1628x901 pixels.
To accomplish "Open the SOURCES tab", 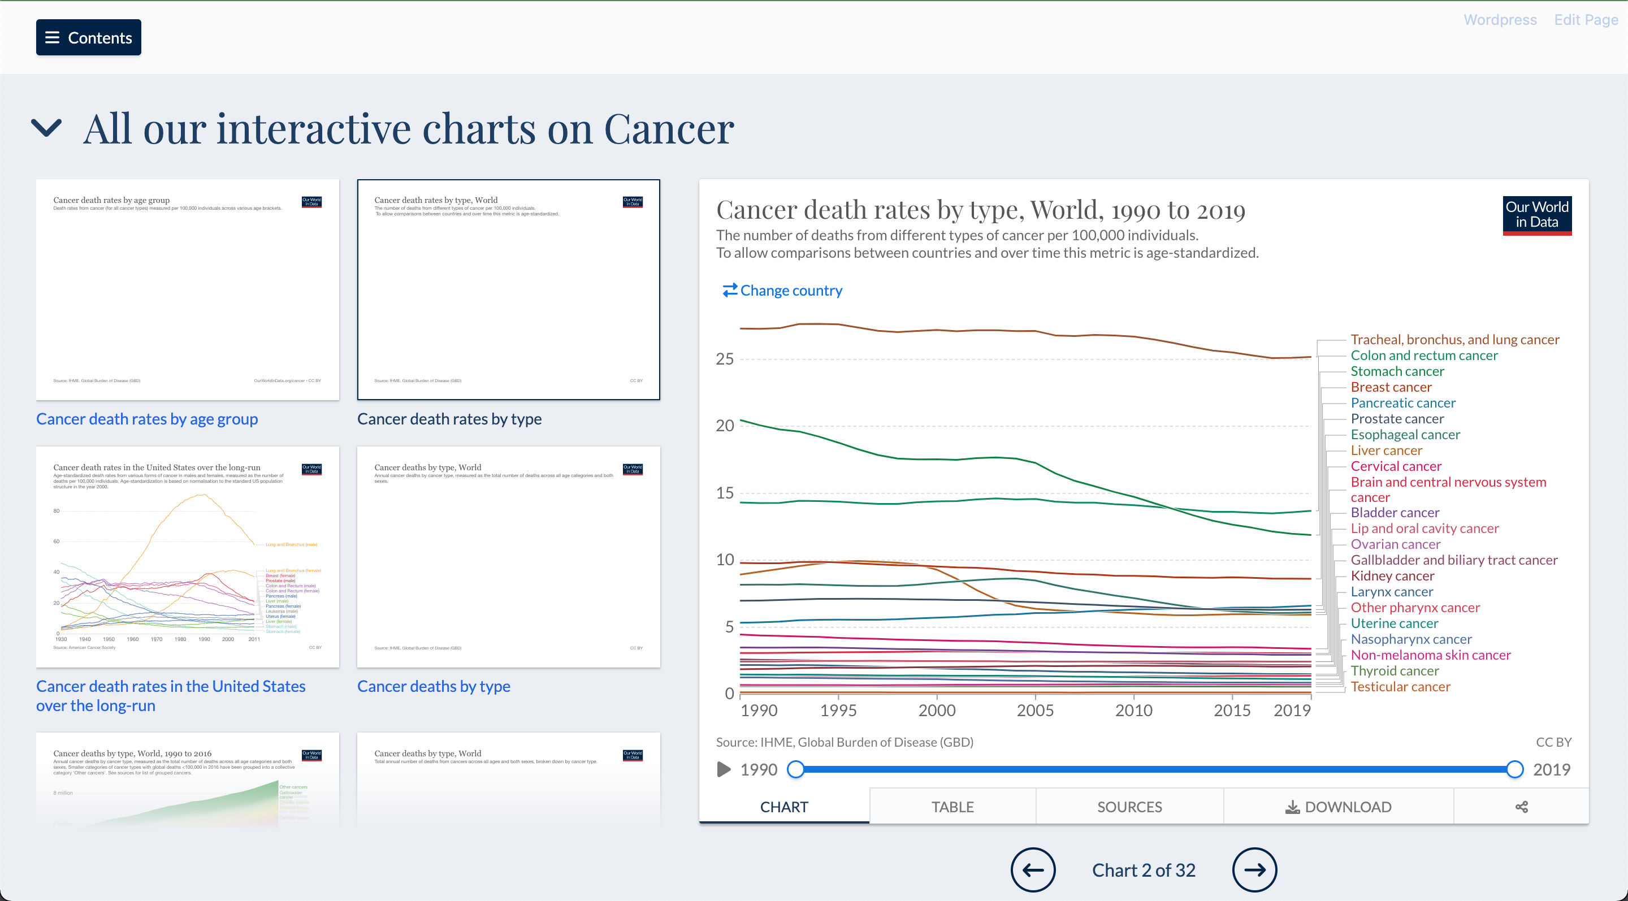I will (1129, 806).
